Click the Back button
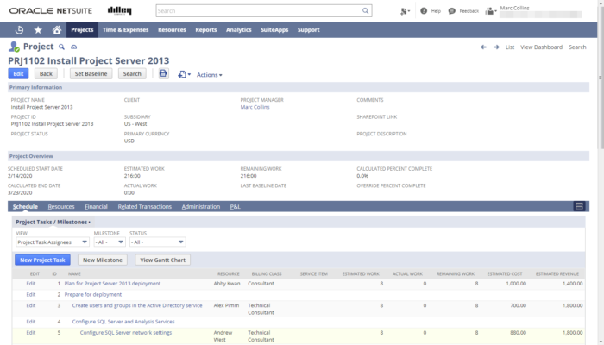 point(46,73)
